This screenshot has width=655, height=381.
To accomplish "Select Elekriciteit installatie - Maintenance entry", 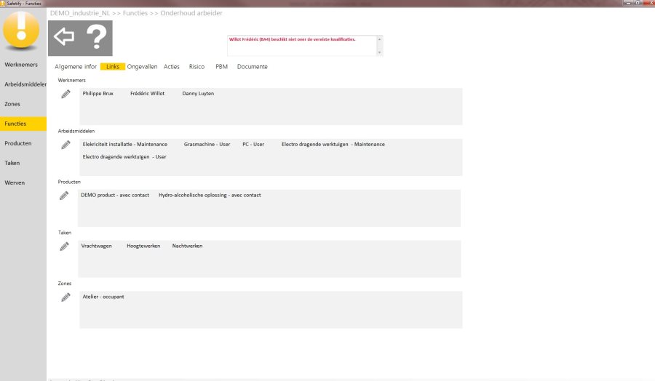I will [125, 145].
